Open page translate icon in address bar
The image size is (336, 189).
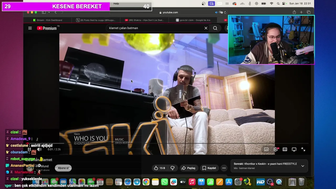221,12
